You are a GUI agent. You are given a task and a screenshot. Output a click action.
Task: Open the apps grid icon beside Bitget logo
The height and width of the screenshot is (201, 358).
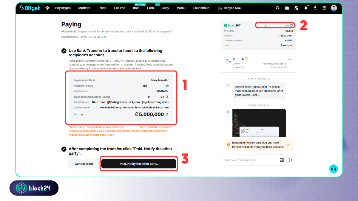point(47,8)
